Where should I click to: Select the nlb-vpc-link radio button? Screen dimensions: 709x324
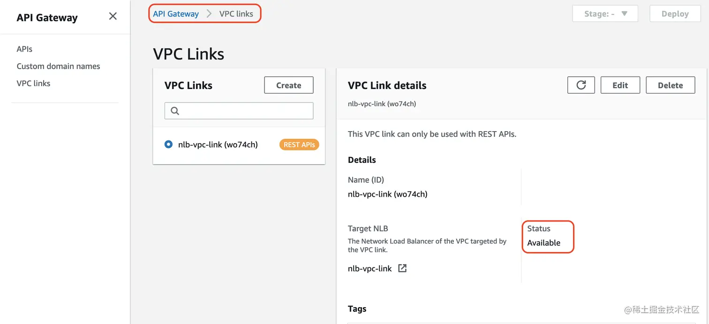point(168,145)
